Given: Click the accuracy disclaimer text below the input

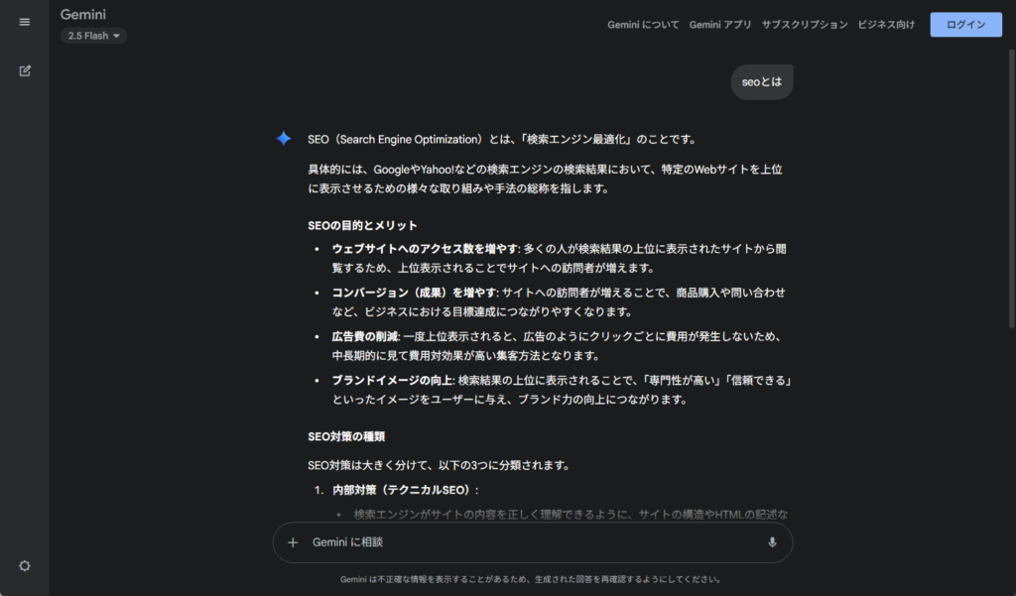Looking at the screenshot, I should click(527, 576).
